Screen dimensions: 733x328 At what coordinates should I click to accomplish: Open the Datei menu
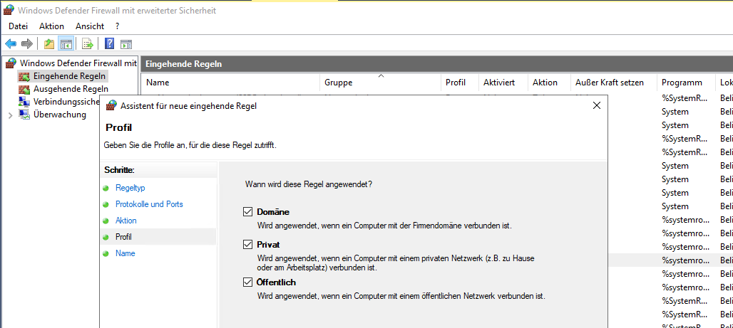click(19, 26)
